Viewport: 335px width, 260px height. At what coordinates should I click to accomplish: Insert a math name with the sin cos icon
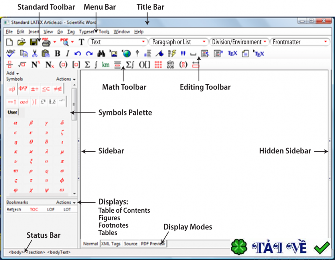point(170,64)
